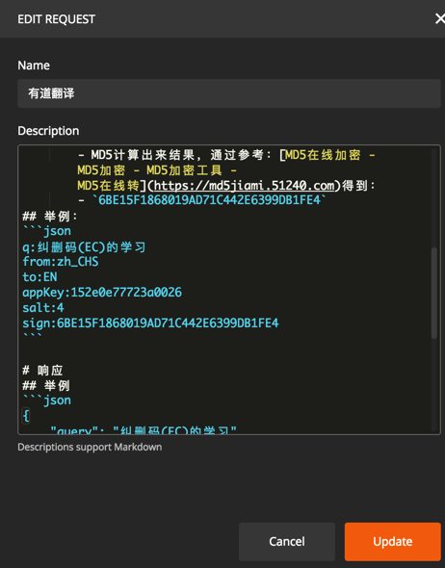
Task: Focus the Name field containing 有道翻译
Action: (x=229, y=93)
